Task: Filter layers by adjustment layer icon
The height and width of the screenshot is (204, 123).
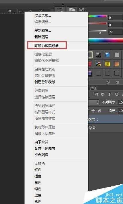Action: pyautogui.click(x=103, y=94)
